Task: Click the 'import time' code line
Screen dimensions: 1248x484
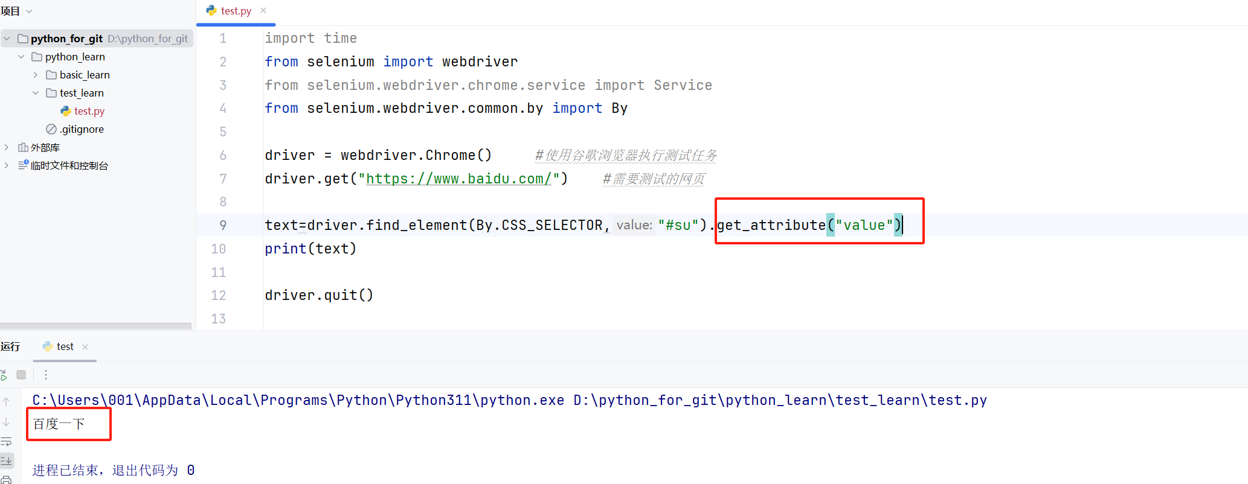Action: (x=310, y=38)
